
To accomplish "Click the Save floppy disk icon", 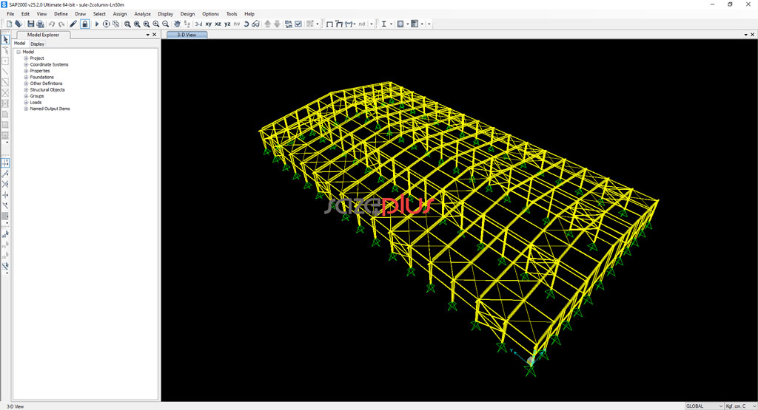I will click(30, 24).
